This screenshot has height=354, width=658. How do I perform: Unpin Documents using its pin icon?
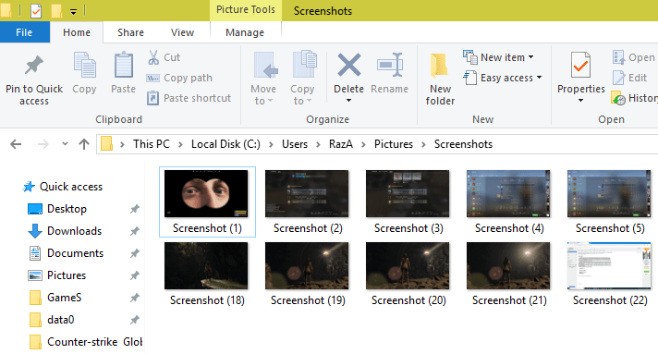click(x=134, y=253)
